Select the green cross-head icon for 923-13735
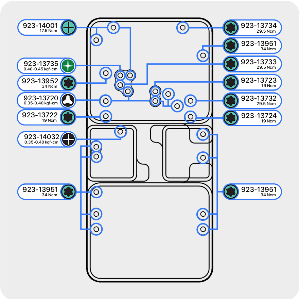 69,65
